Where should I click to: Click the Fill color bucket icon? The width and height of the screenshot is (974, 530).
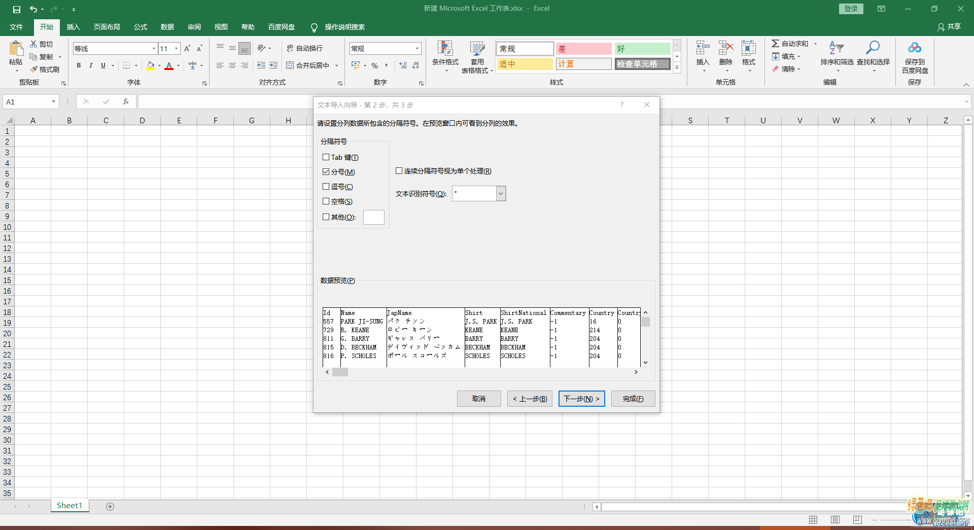click(x=150, y=65)
